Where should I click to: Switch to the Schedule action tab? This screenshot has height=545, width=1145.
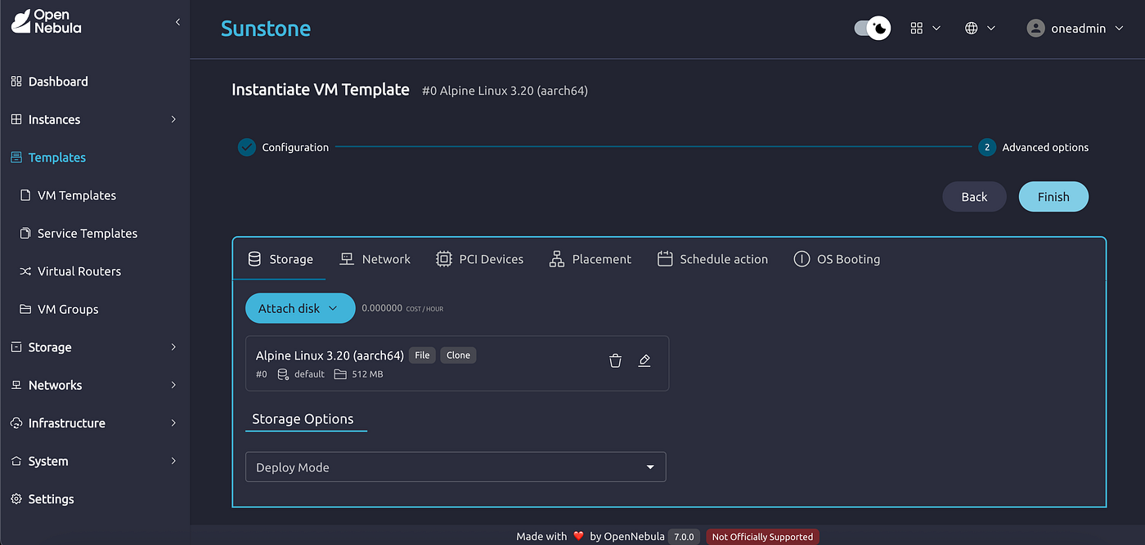point(712,259)
